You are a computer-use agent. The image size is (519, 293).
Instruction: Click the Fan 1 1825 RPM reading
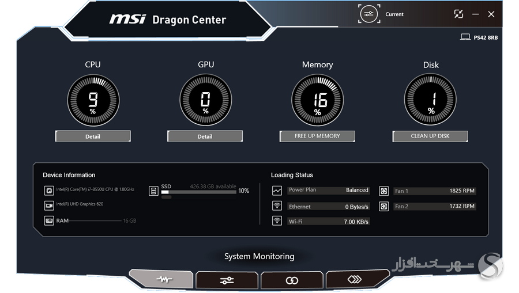(462, 191)
